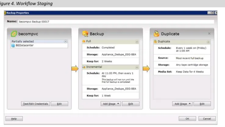Click Full backup keep for 2 Weeks
The image size is (225, 127).
(107, 61)
